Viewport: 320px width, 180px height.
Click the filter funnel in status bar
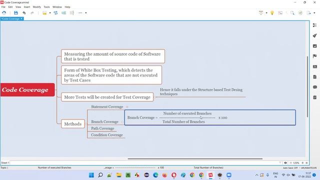click(x=280, y=162)
